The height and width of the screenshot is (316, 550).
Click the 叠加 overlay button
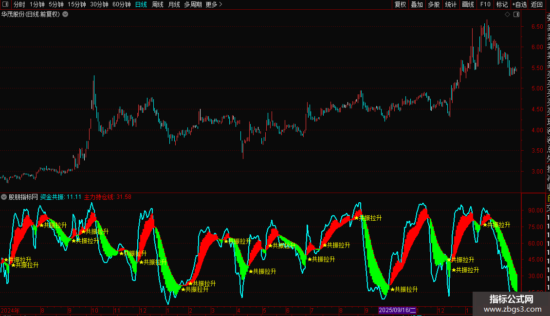coord(417,4)
